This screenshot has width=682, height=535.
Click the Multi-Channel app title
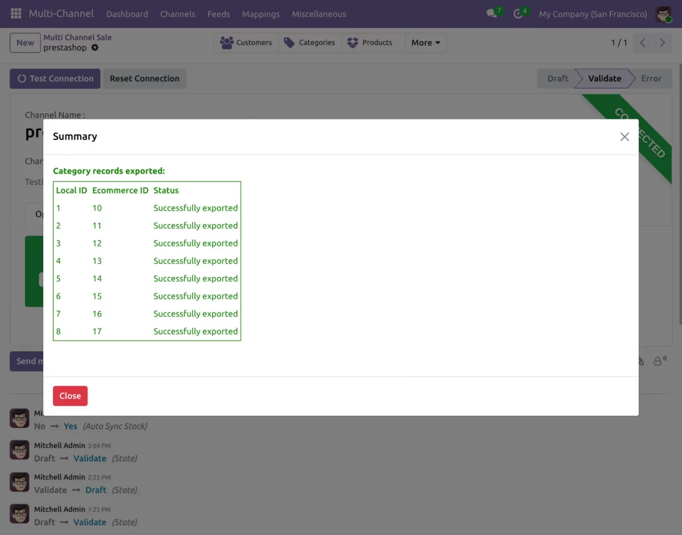[61, 14]
